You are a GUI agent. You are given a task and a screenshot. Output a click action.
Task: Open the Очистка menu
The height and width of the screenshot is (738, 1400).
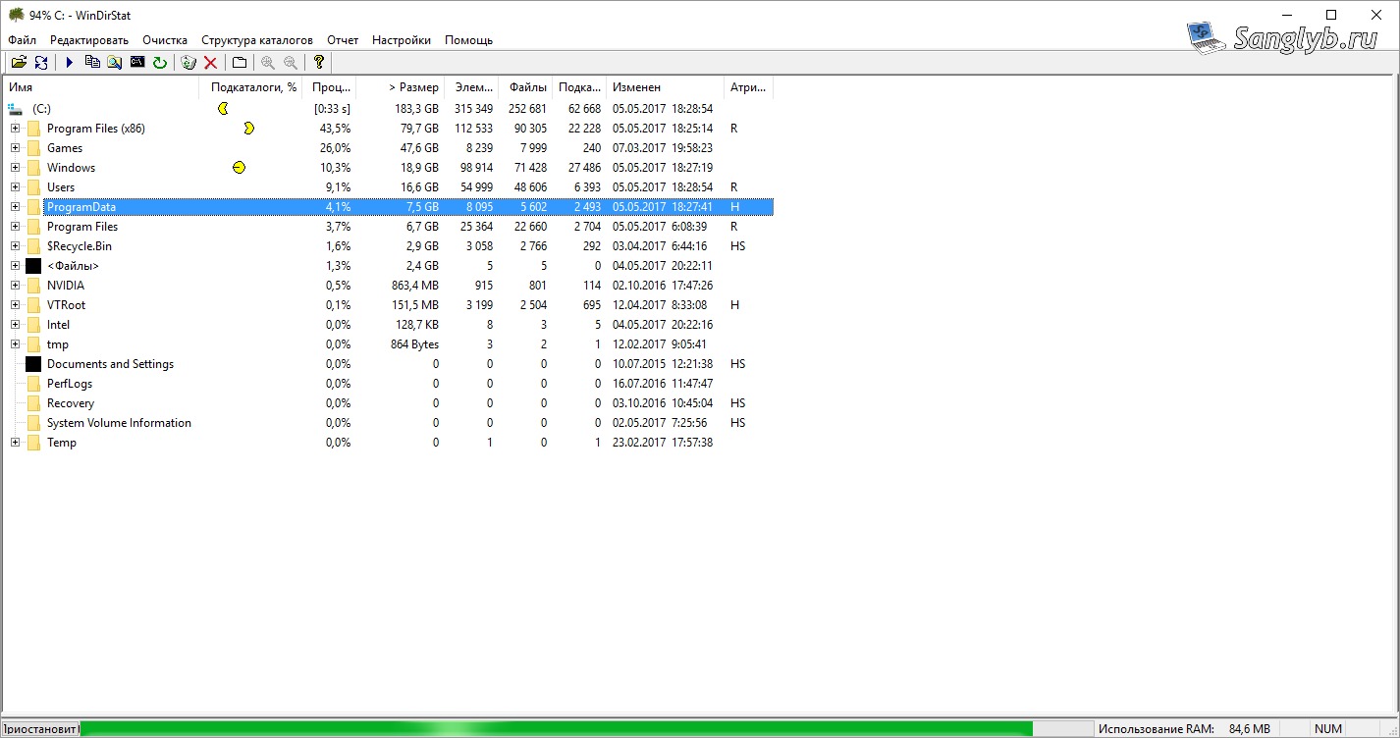click(165, 40)
